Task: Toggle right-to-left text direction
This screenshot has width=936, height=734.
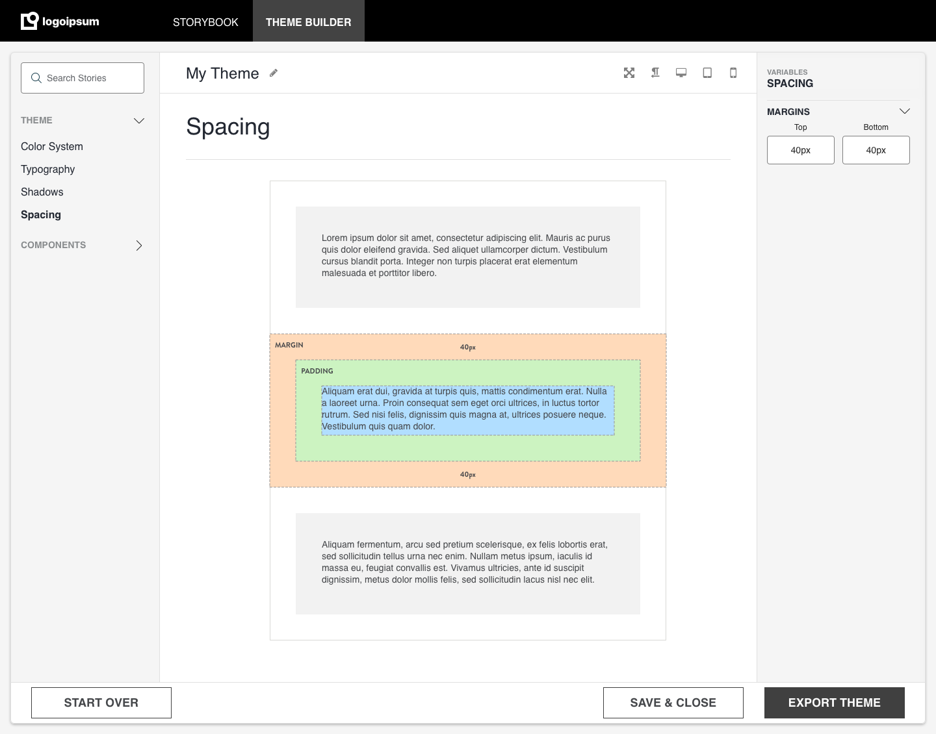Action: coord(655,73)
